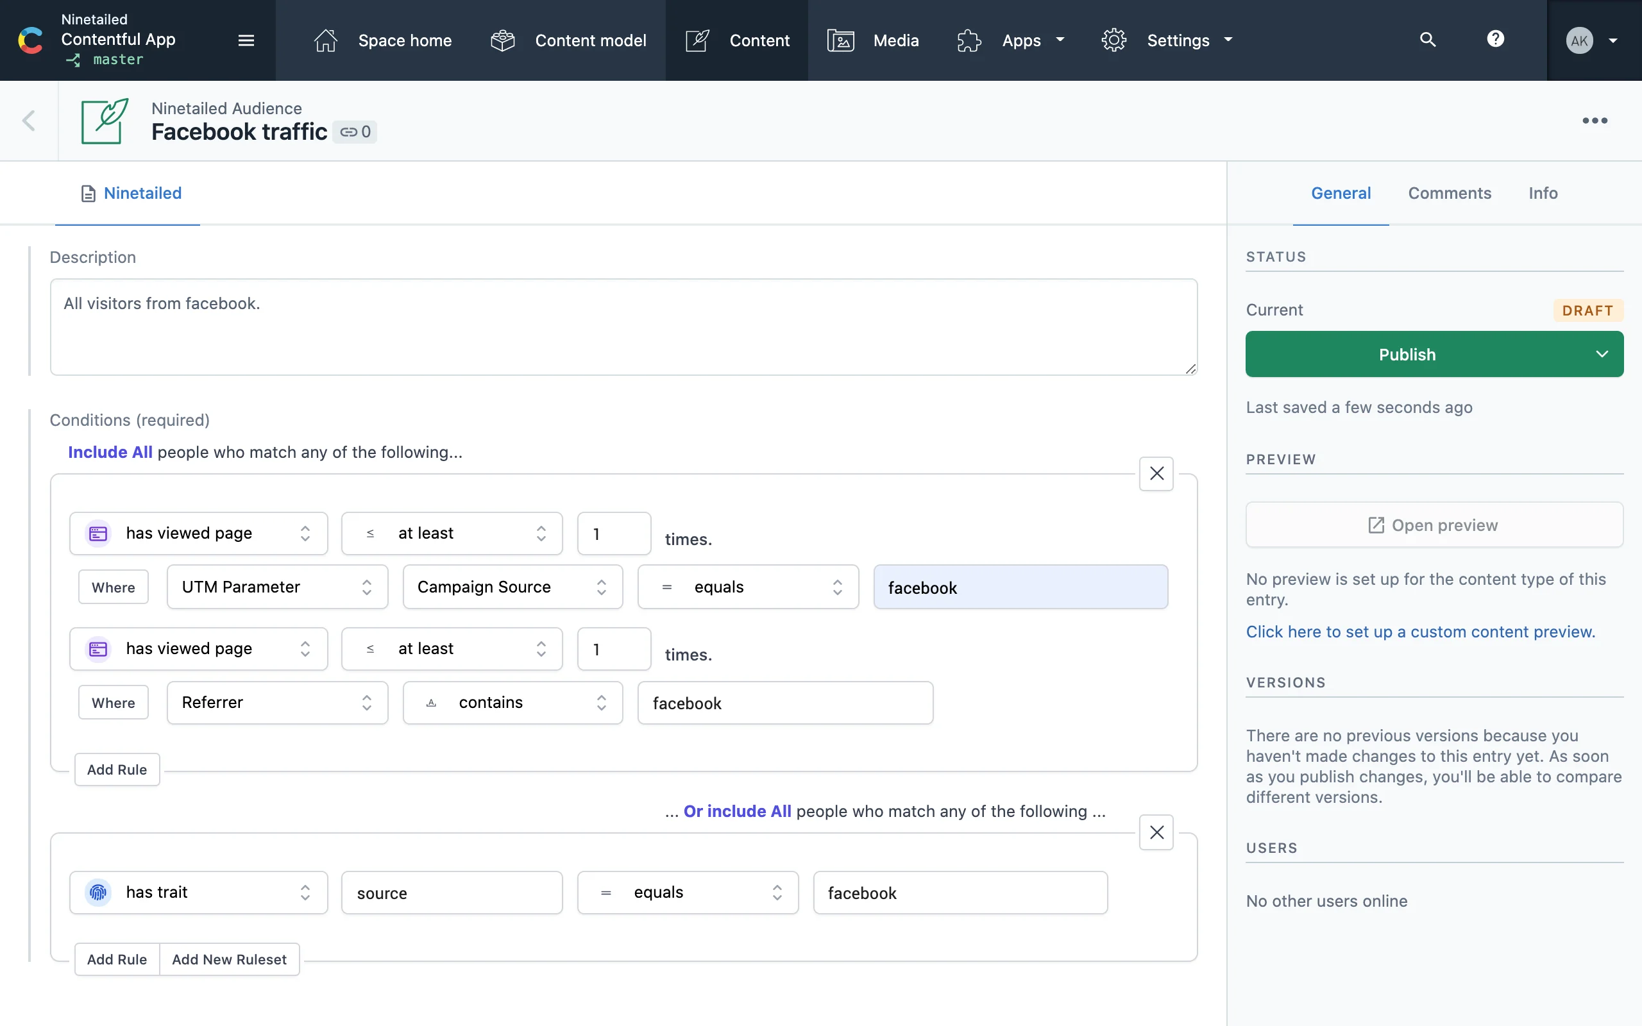Expand the Publish button arrow
The width and height of the screenshot is (1642, 1026).
click(x=1602, y=354)
